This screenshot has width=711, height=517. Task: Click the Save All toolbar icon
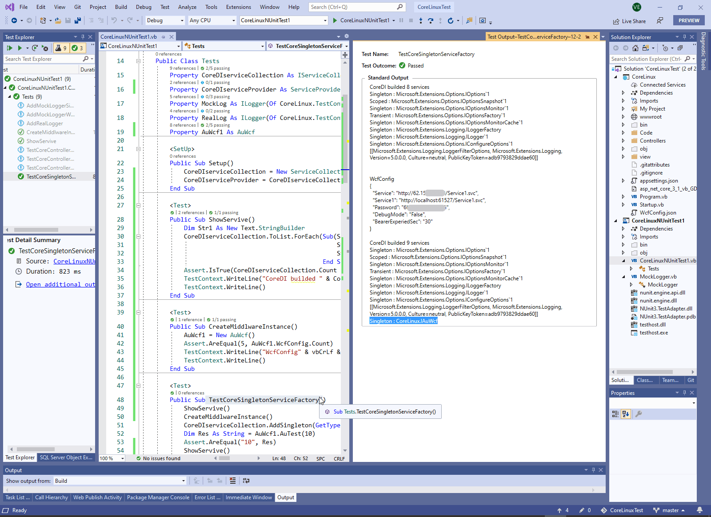click(78, 20)
